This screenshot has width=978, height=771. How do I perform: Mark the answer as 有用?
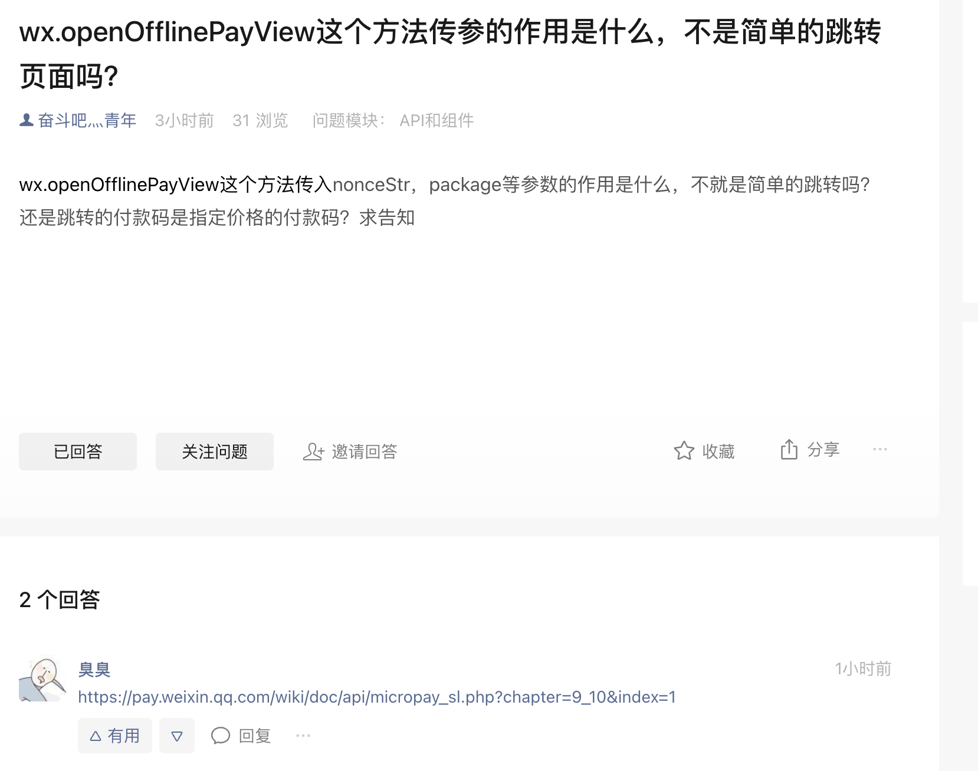click(115, 736)
